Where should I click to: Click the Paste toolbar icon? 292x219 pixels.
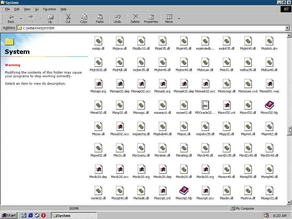[100, 19]
